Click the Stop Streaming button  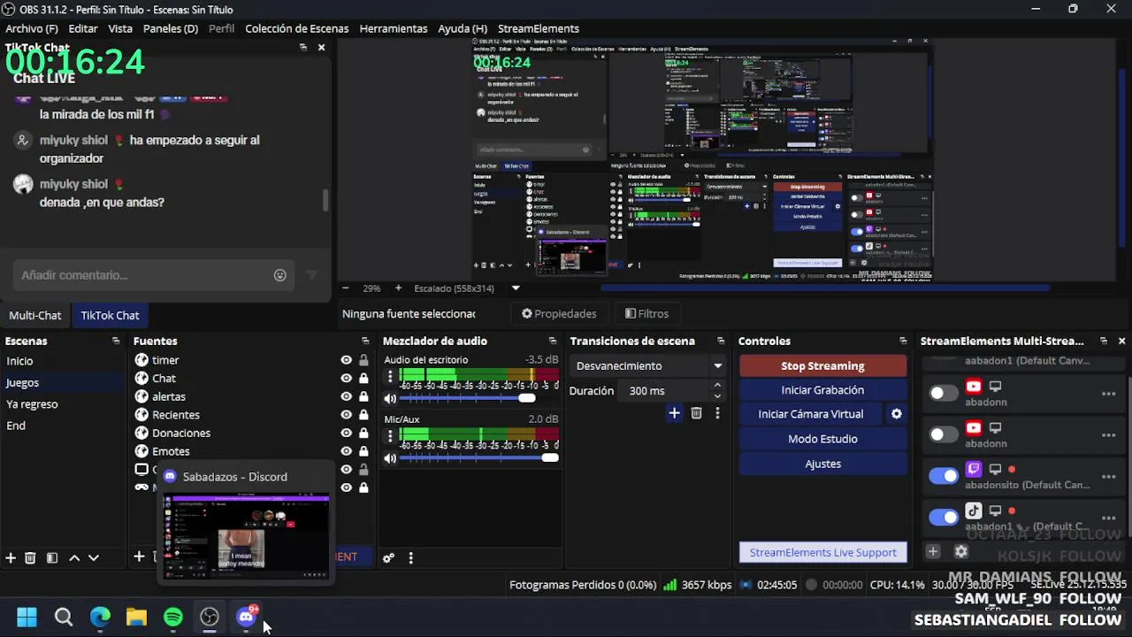click(822, 365)
